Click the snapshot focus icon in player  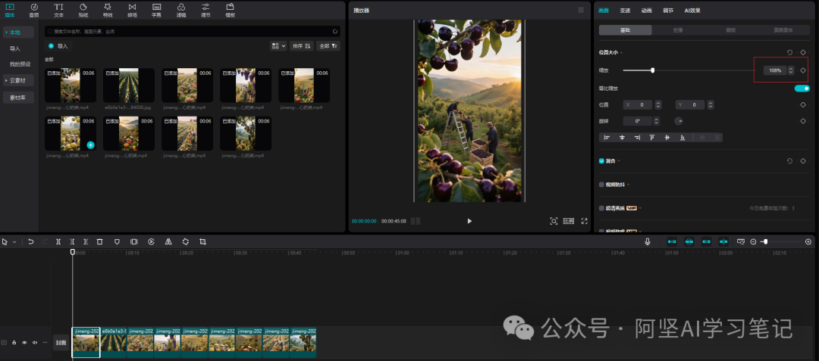[554, 221]
